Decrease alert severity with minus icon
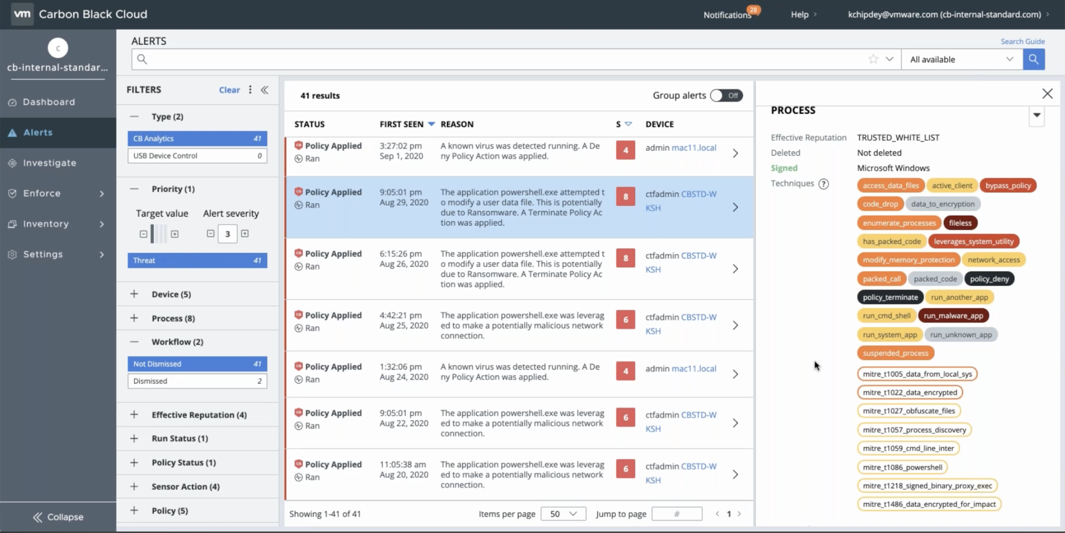 [x=210, y=233]
